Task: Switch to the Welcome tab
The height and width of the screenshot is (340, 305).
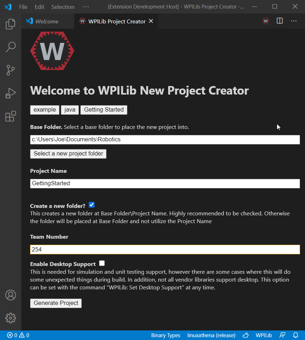Action: [48, 21]
